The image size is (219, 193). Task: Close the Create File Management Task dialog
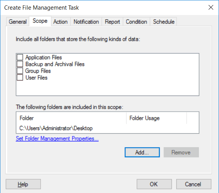(x=211, y=7)
